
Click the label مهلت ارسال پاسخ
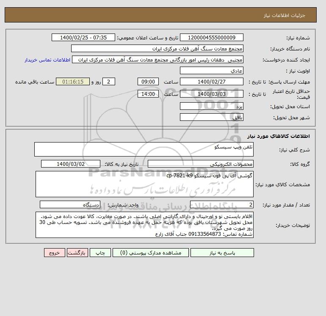pos(289,82)
